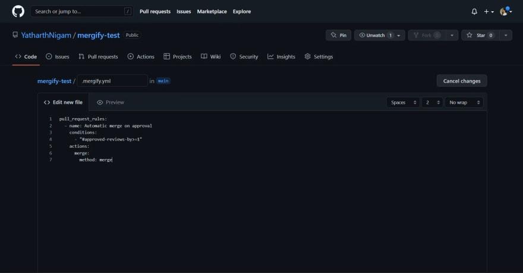The width and height of the screenshot is (523, 273).
Task: Open the Insights tab
Action: (281, 56)
